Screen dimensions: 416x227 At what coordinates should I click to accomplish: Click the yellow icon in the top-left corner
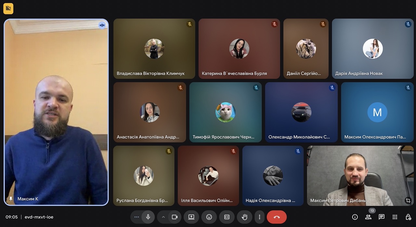[x=8, y=8]
